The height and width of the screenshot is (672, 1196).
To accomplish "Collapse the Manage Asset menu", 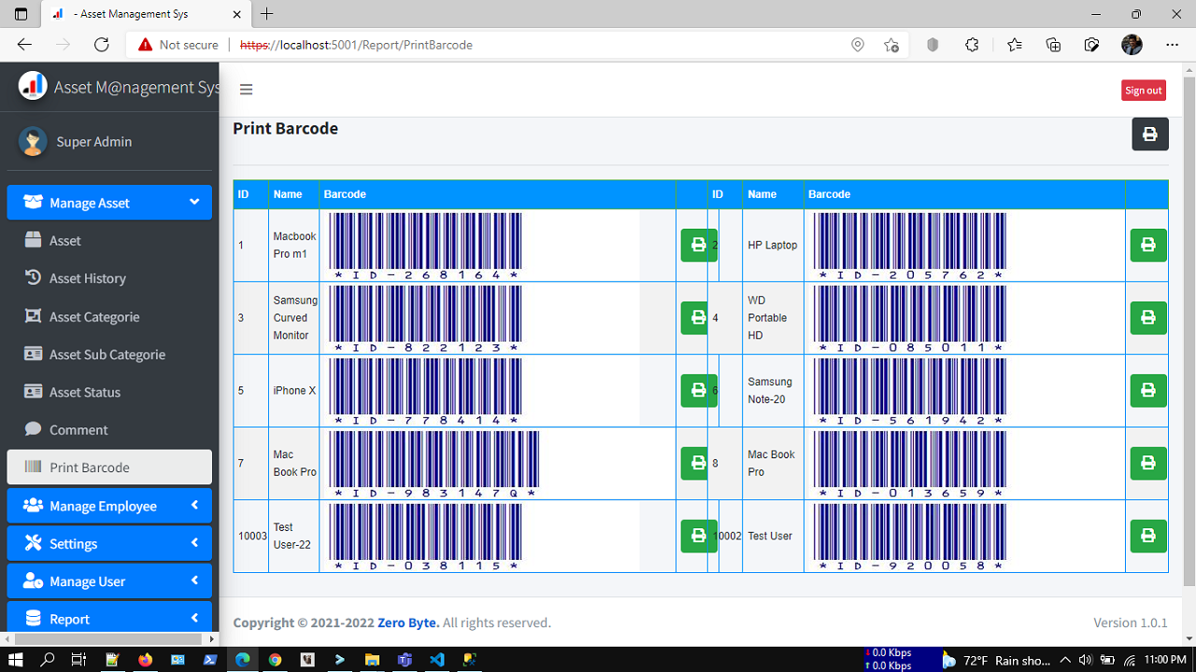I will (109, 203).
